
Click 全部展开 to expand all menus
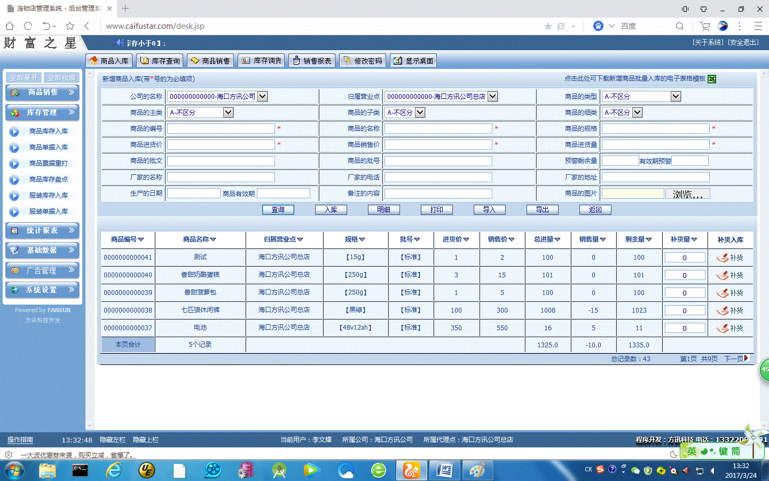(x=24, y=77)
